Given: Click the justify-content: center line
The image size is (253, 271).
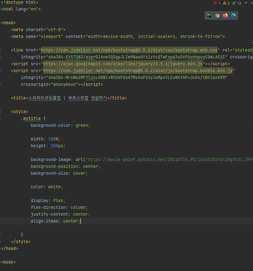Looking at the screenshot, I should (x=60, y=214).
